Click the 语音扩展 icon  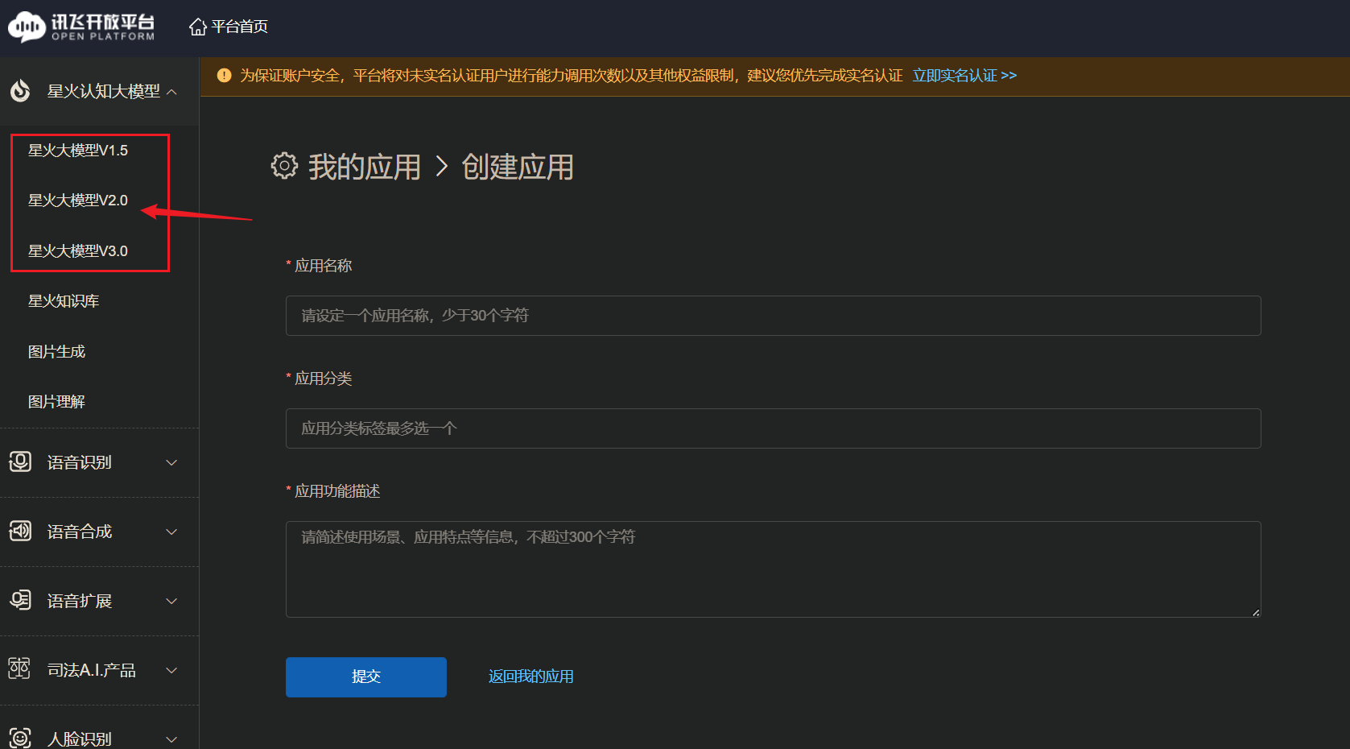click(20, 600)
